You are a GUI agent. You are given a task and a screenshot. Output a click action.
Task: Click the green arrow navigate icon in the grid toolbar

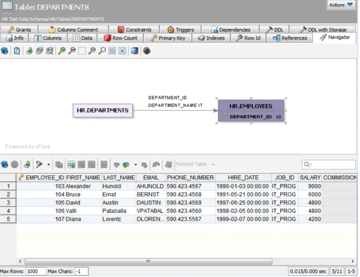126,165
